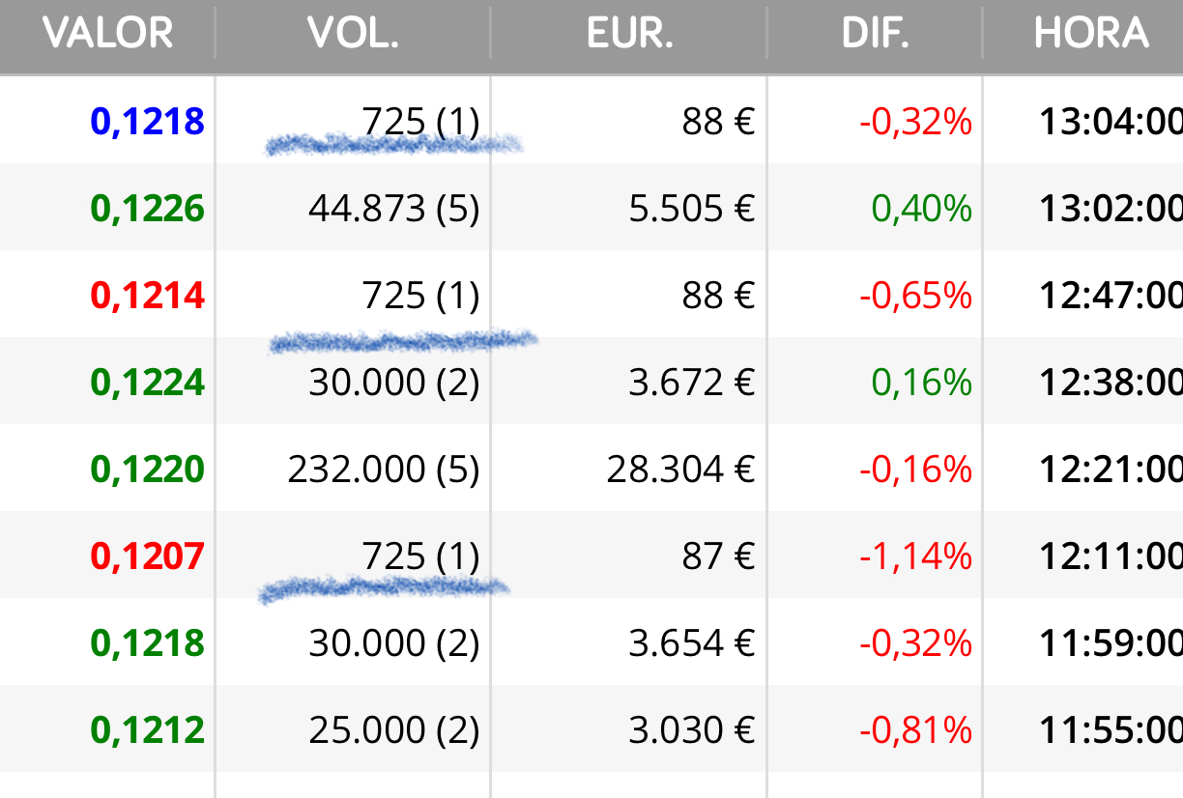The image size is (1183, 798).
Task: Select the DIF. column header
Action: pos(875,35)
